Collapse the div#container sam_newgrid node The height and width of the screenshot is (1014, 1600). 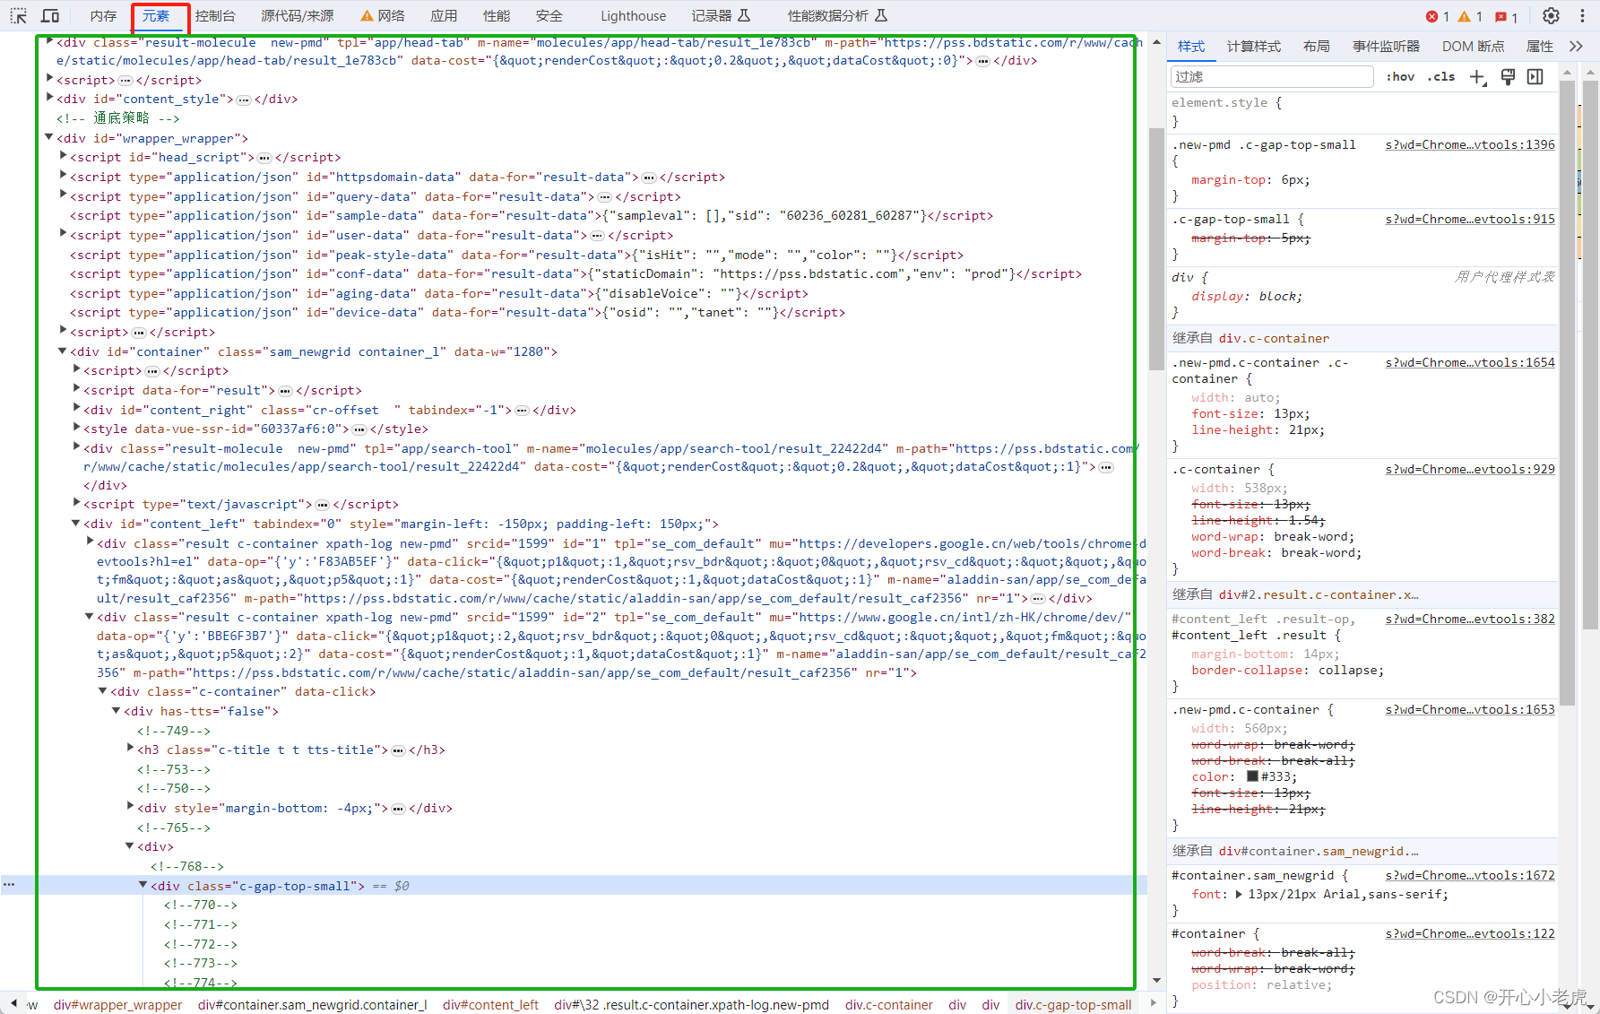pos(63,351)
